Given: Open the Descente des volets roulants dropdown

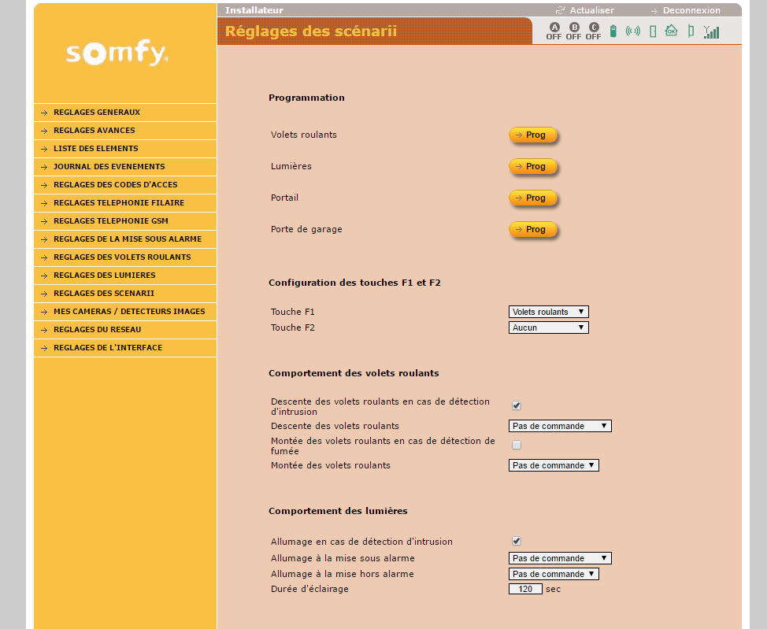Looking at the screenshot, I should pos(560,426).
